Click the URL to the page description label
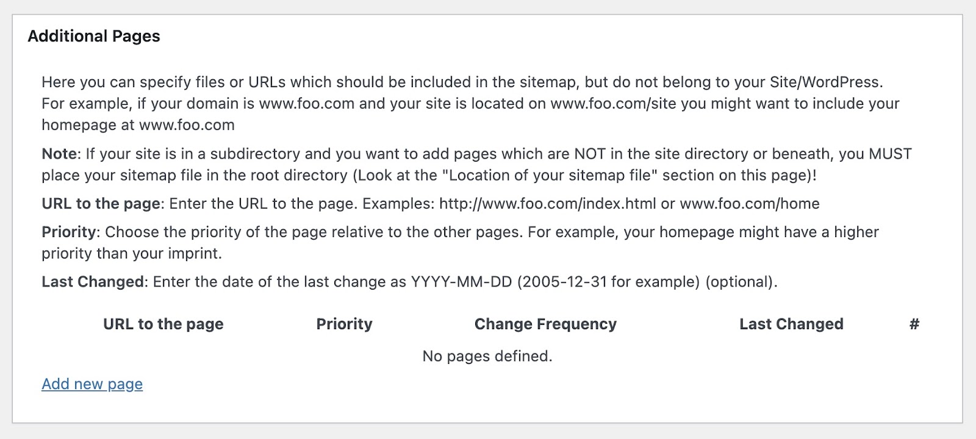Viewport: 976px width, 439px height. [100, 204]
